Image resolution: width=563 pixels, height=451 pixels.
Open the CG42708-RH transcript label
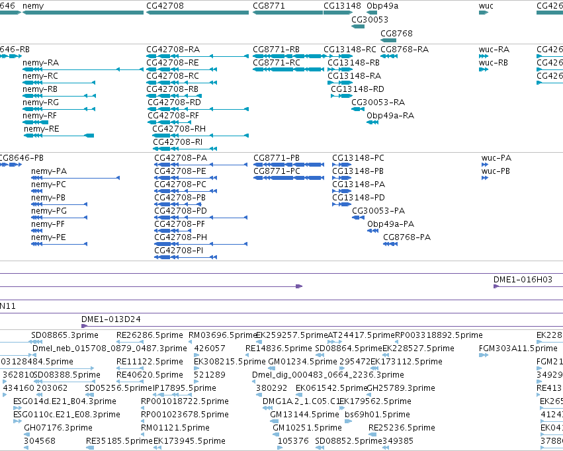pyautogui.click(x=179, y=129)
